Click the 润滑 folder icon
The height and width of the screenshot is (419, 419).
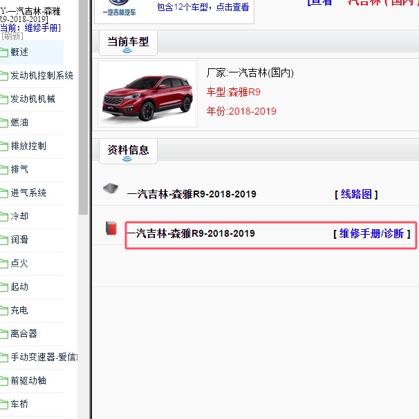pos(3,240)
